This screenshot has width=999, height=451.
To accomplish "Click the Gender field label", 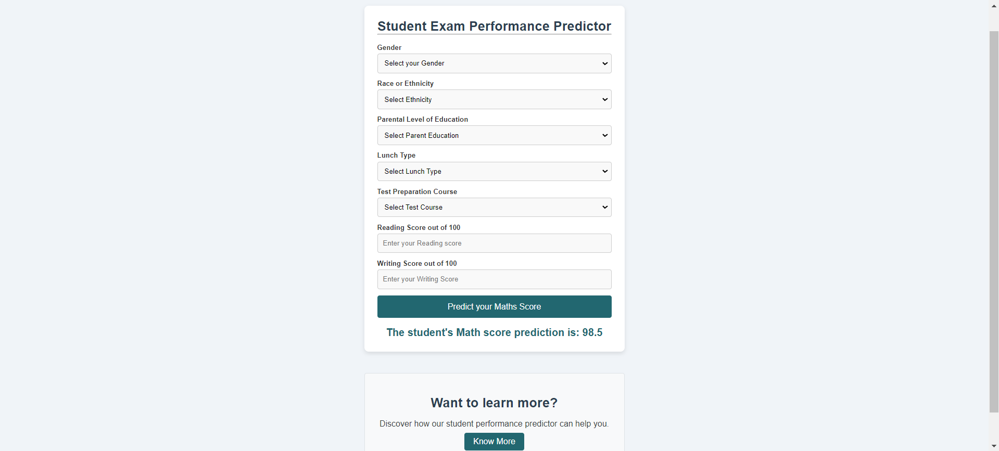I will (x=389, y=47).
